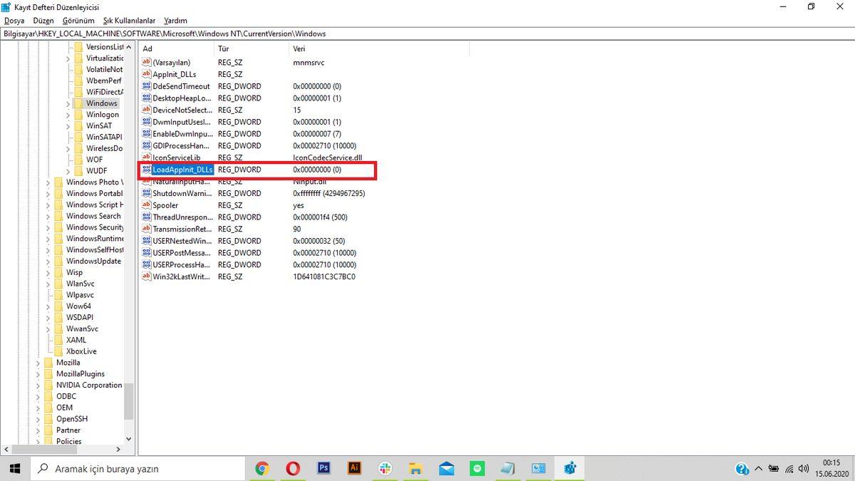
Task: Expand the NVIDIA Corporation key
Action: point(38,386)
